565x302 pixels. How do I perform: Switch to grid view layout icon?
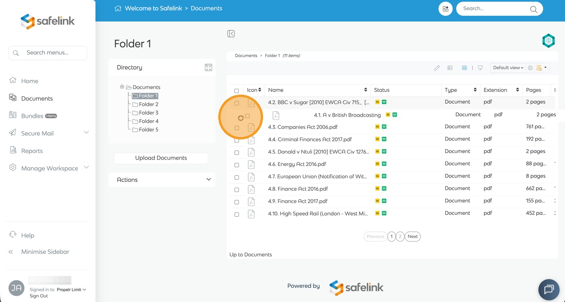point(464,68)
